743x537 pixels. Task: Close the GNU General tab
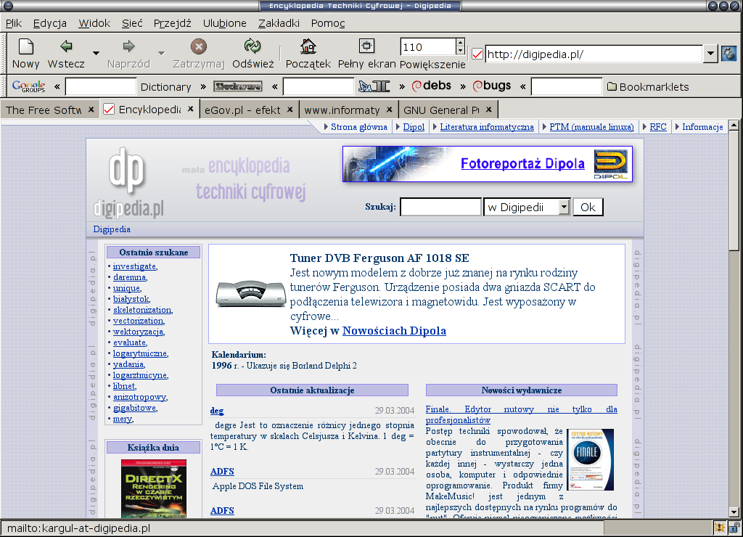[488, 110]
